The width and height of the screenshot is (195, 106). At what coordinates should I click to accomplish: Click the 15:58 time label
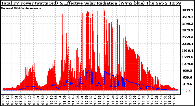(135, 100)
